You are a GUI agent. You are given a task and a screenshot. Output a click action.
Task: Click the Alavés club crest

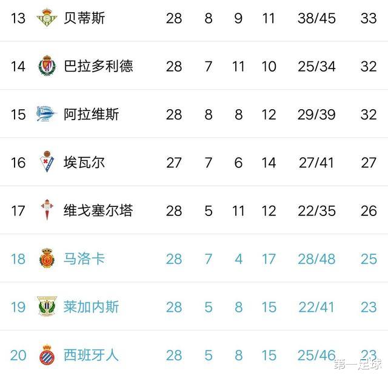click(46, 113)
